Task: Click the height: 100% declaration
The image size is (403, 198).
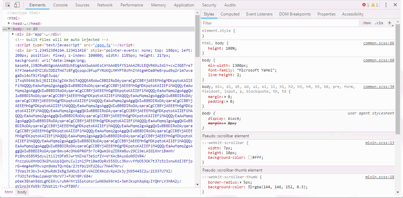Action: [x=222, y=48]
